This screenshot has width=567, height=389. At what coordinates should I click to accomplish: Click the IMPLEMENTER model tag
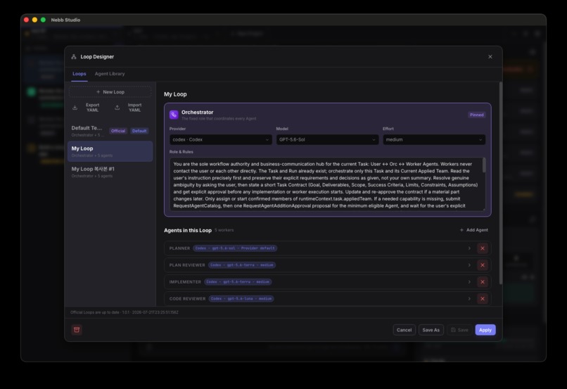[238, 282]
